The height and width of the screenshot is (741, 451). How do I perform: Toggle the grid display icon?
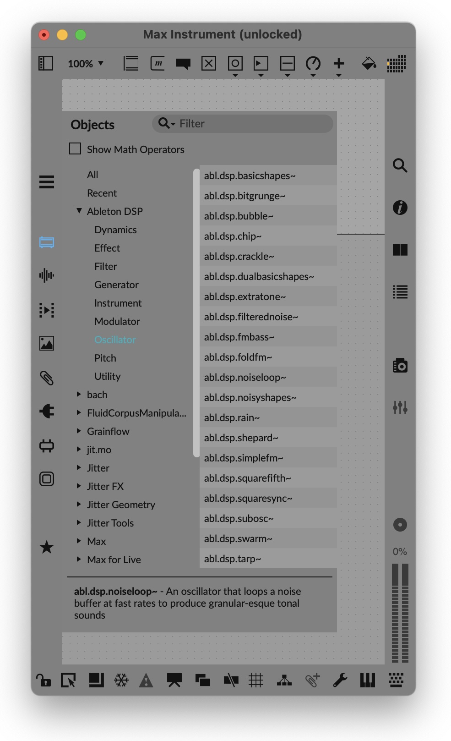click(x=256, y=680)
